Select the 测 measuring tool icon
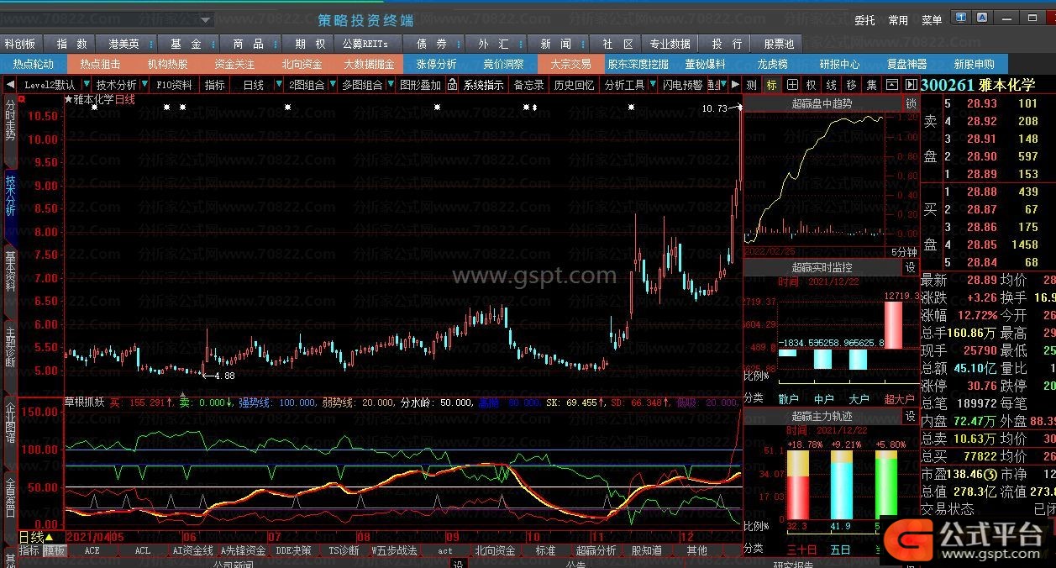1056x568 pixels. [x=751, y=85]
